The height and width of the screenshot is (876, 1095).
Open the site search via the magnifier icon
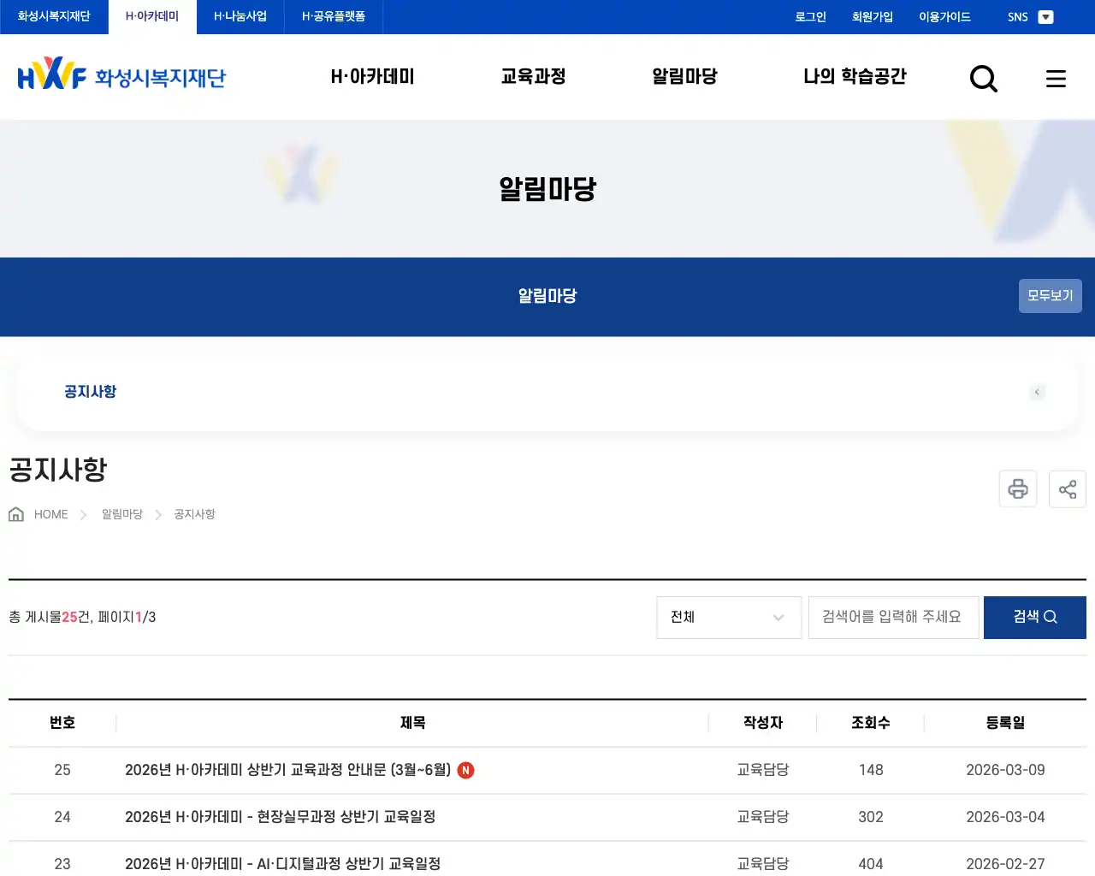pyautogui.click(x=984, y=78)
